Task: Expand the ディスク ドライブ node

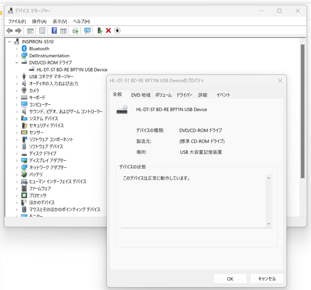Action: click(x=17, y=154)
